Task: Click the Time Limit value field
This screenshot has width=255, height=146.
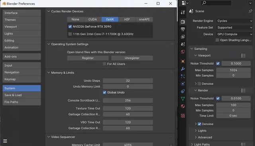Action: click(x=233, y=116)
